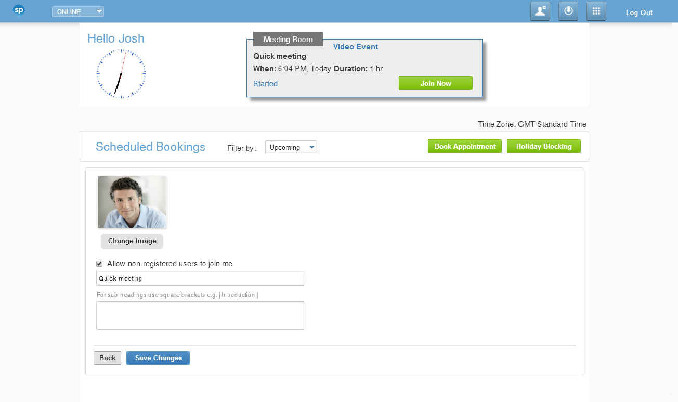This screenshot has height=402, width=678.
Task: Click the sp logo icon
Action: coord(19,10)
